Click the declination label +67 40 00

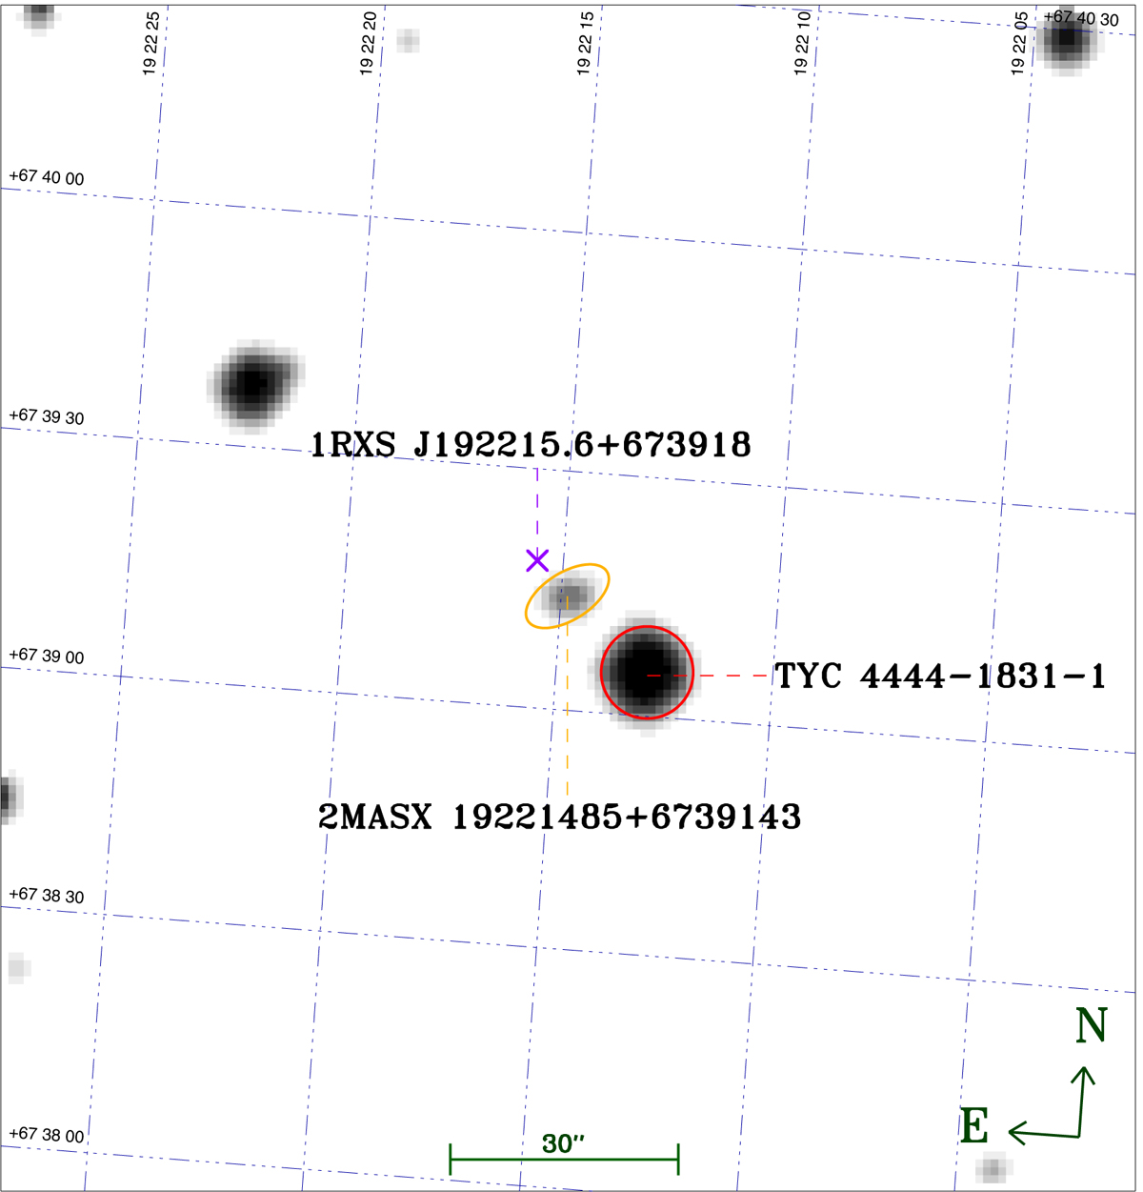(x=46, y=178)
